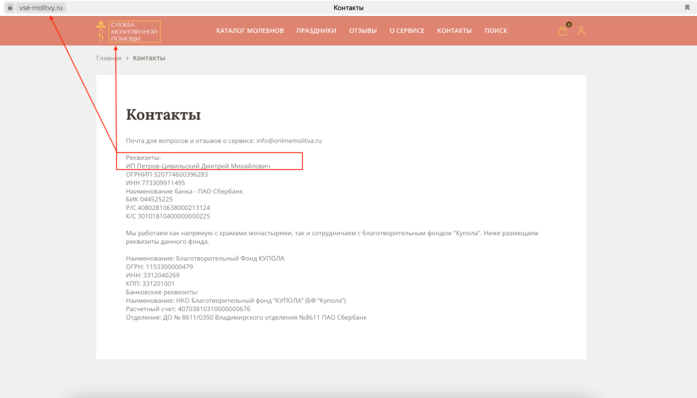Click the ИНН 773309911495 line

coord(155,183)
